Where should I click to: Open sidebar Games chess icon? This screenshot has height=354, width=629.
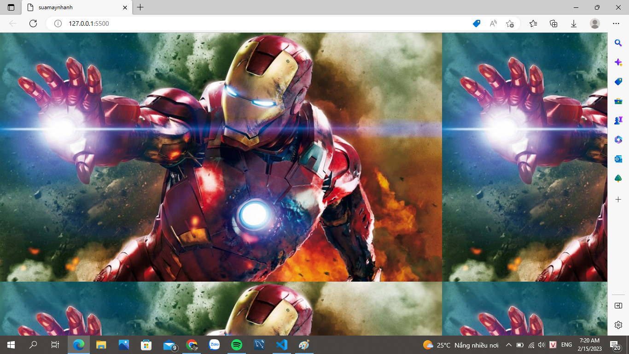[x=618, y=120]
